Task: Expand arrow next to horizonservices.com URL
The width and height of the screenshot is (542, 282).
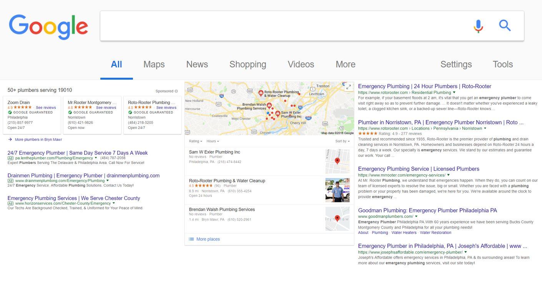Action: [114, 203]
